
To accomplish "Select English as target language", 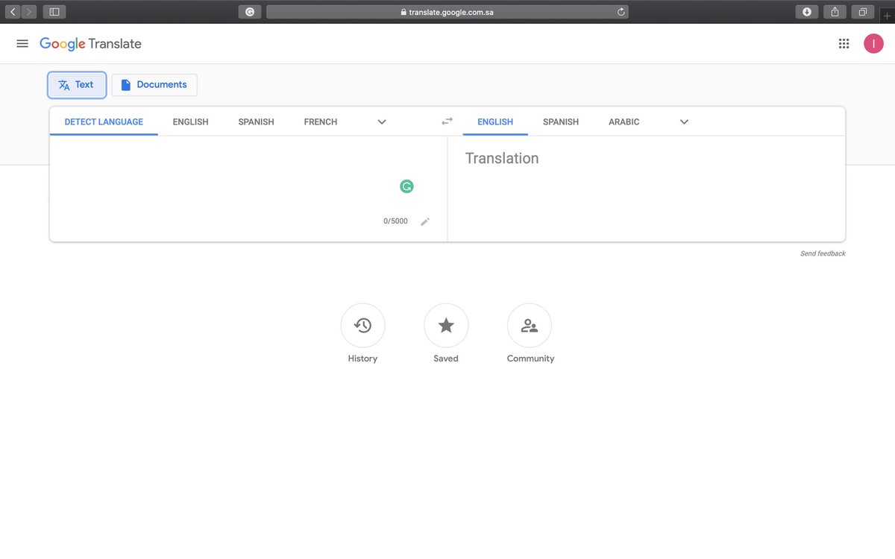I will (495, 121).
